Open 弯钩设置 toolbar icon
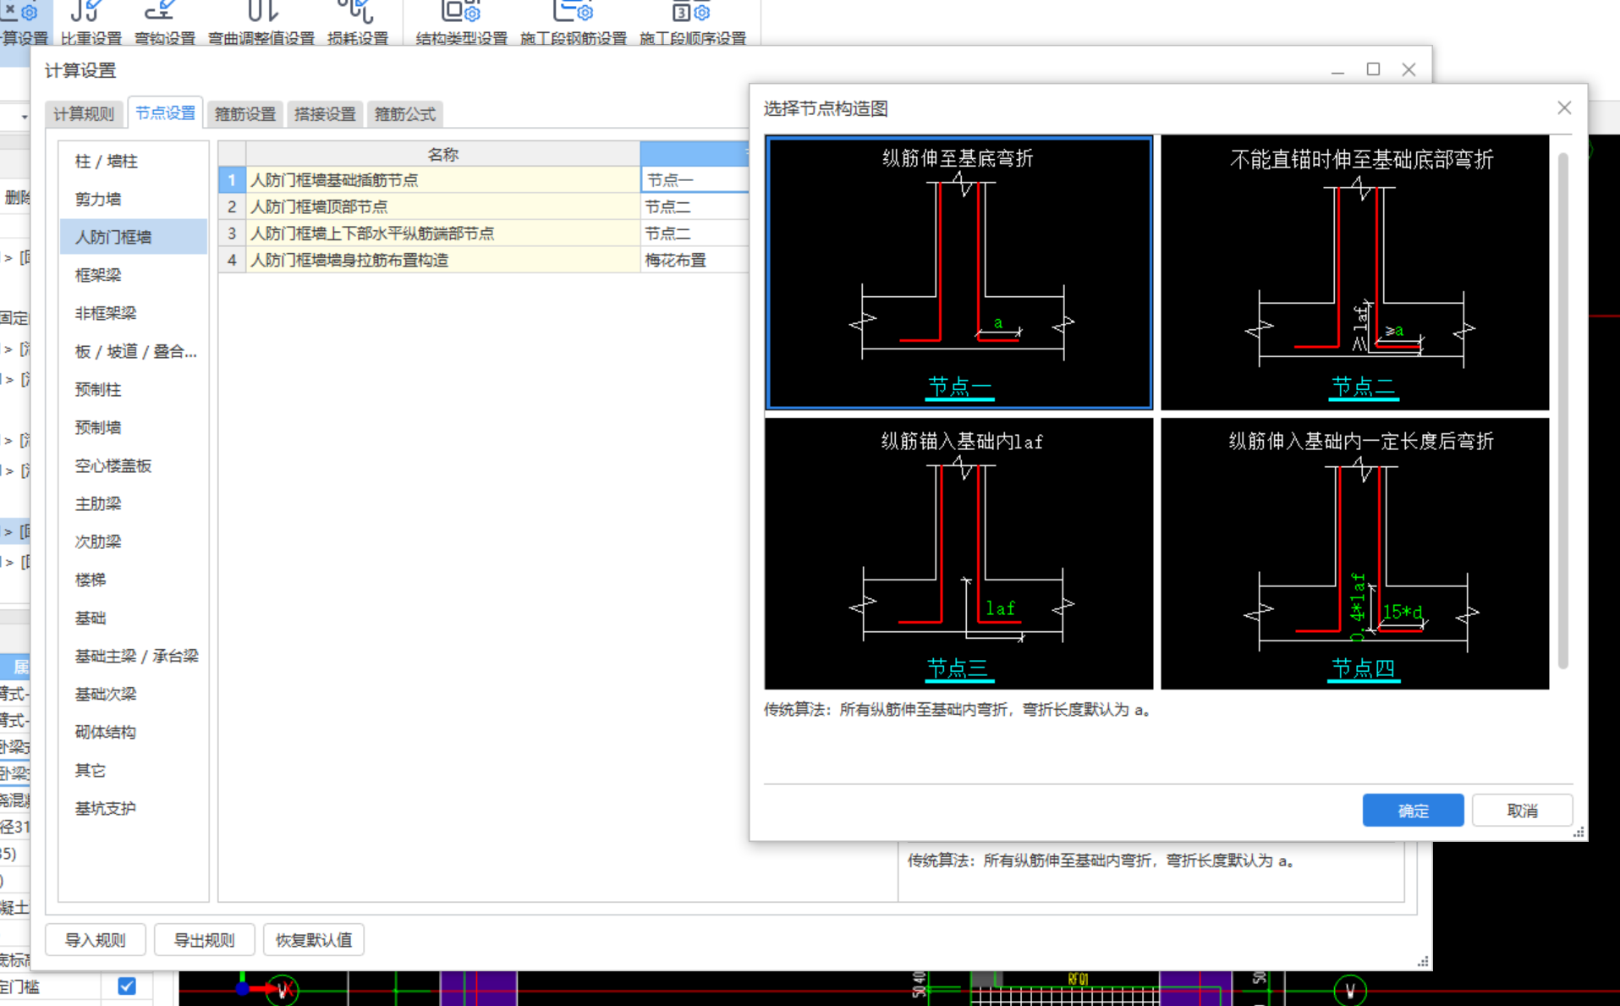Viewport: 1620px width, 1006px height. [x=164, y=23]
